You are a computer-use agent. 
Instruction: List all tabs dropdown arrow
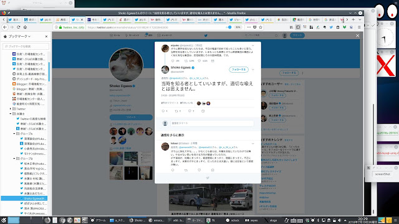pyautogui.click(x=360, y=19)
